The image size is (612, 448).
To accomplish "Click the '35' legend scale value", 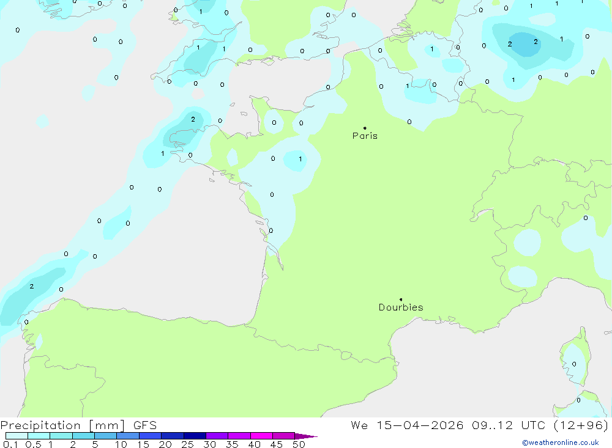I will click(x=232, y=444).
